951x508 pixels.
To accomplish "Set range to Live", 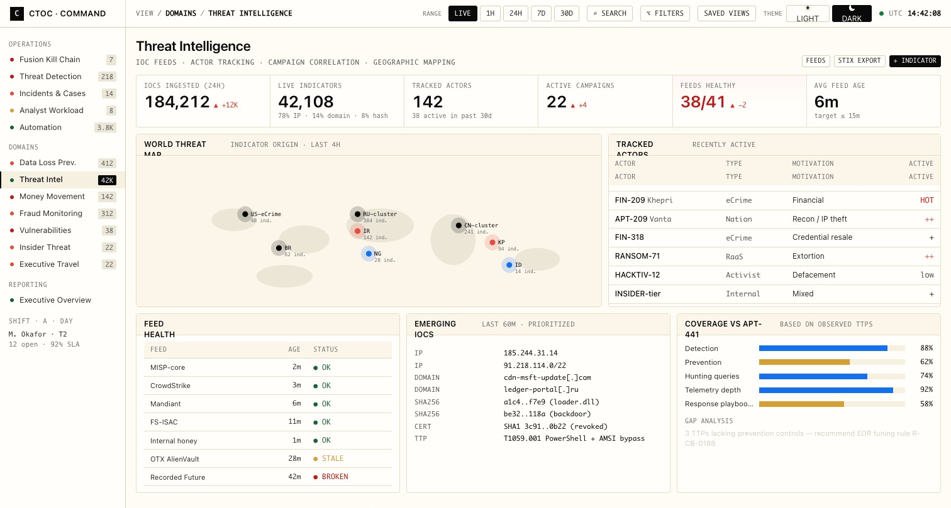I will point(462,13).
